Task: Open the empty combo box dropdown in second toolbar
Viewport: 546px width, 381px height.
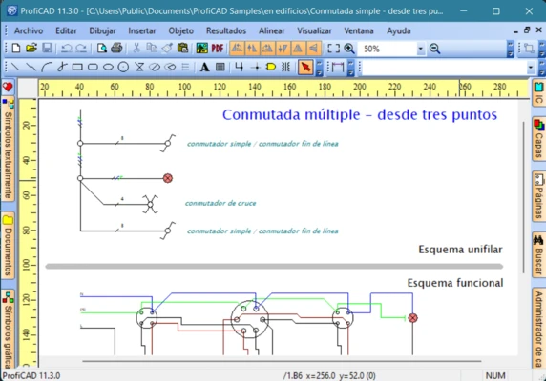Action: coord(531,67)
